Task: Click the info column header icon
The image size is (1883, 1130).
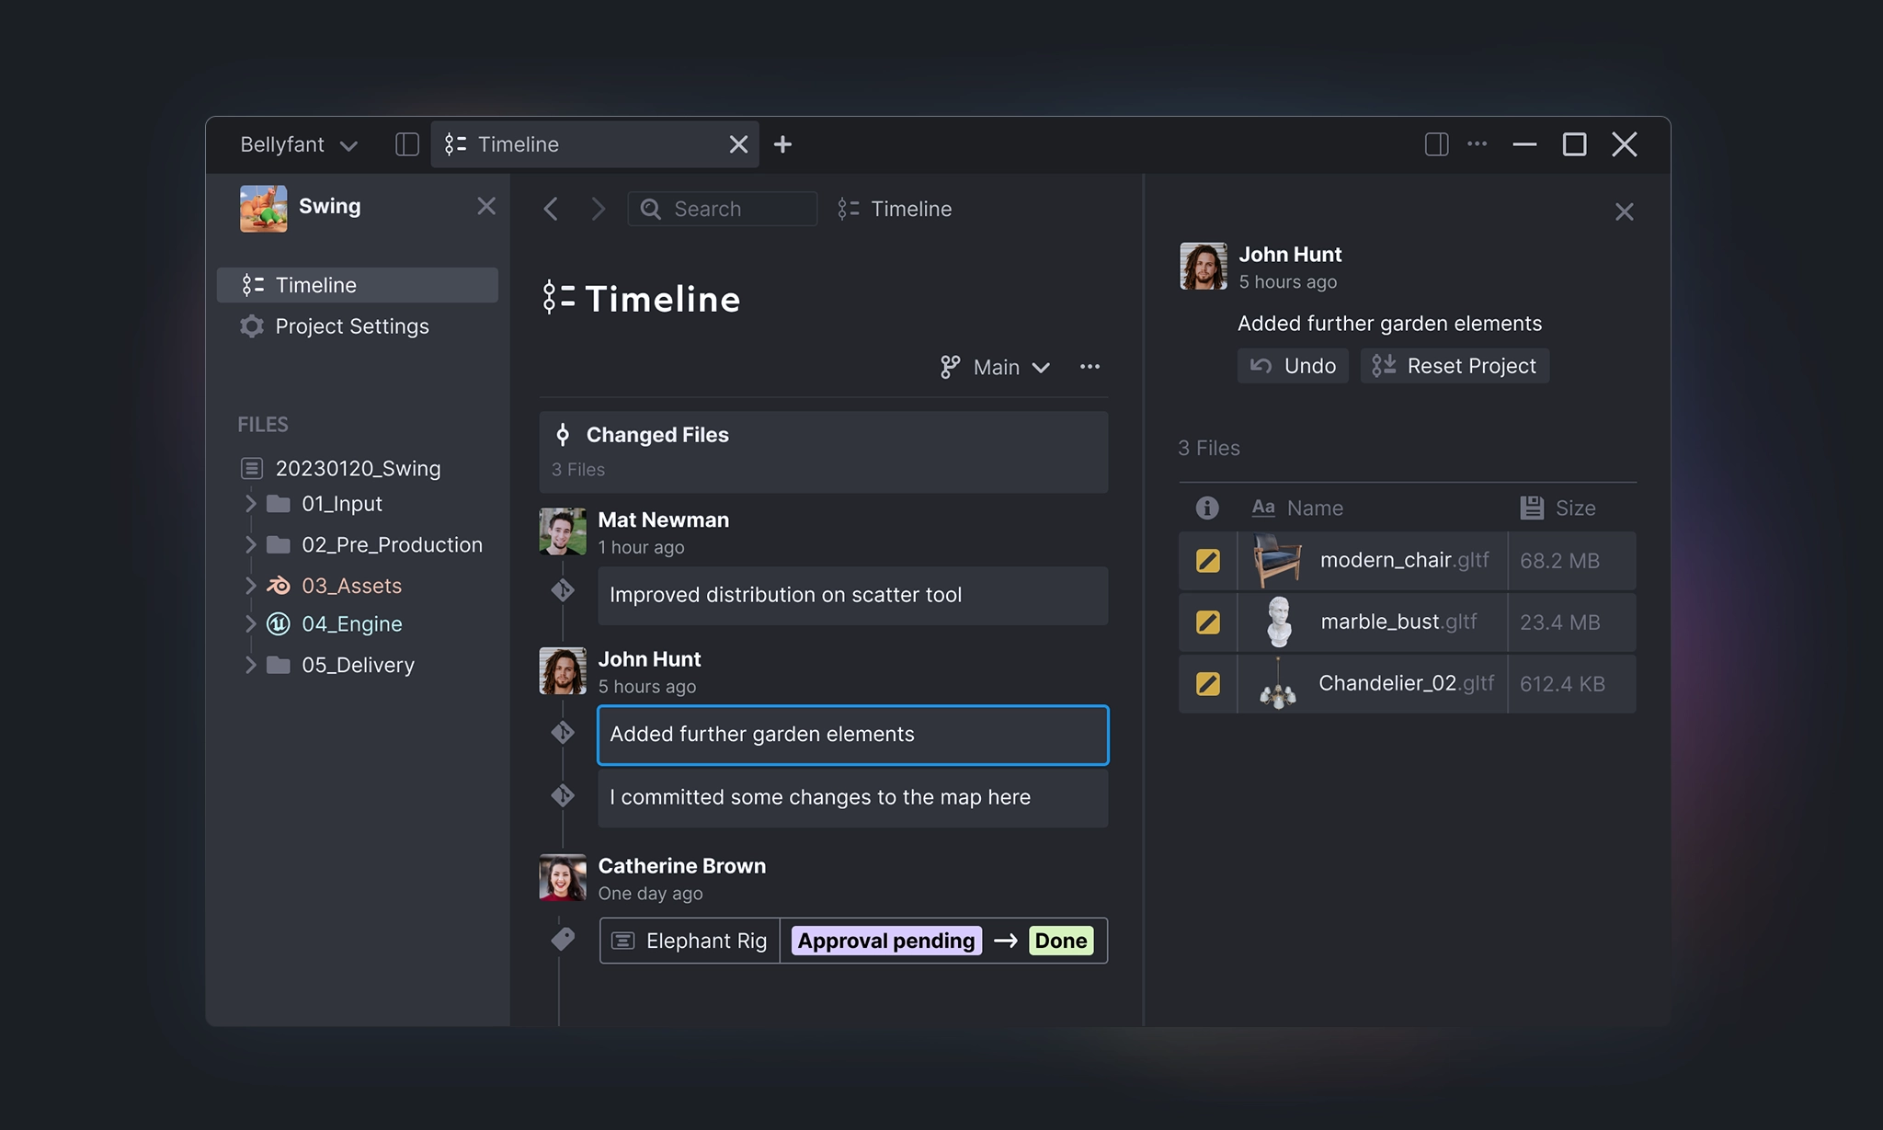Action: [1206, 508]
